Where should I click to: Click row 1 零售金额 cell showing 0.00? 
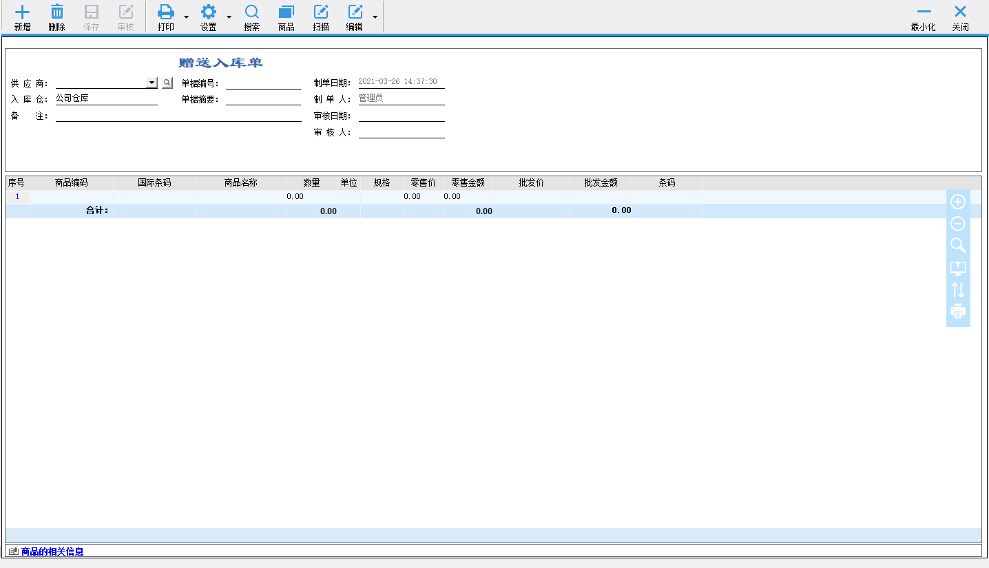click(468, 197)
